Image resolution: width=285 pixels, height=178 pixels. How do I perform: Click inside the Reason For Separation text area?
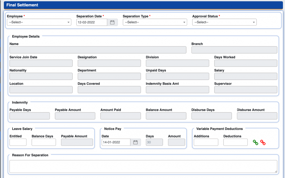pyautogui.click(x=143, y=165)
